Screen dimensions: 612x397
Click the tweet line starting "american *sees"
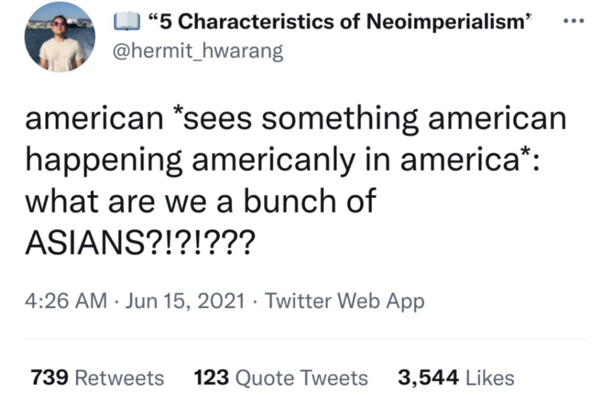(x=295, y=118)
